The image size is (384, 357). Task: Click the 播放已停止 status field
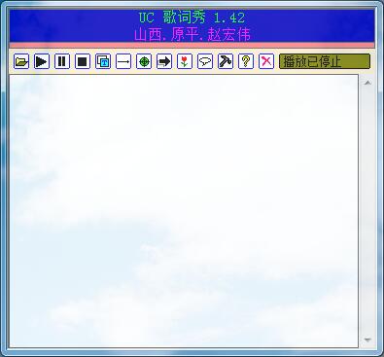pos(325,61)
